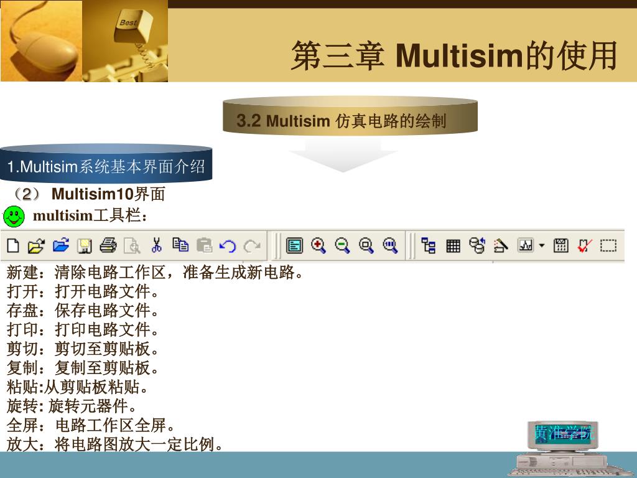The image size is (637, 478).
Task: Undo last action with blue arrow
Action: coord(228,246)
